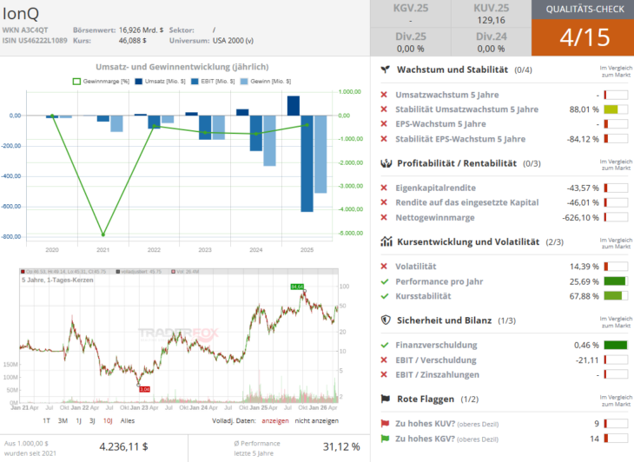
Task: Click the QUALITÄTS-CHECK header
Action: [x=584, y=10]
